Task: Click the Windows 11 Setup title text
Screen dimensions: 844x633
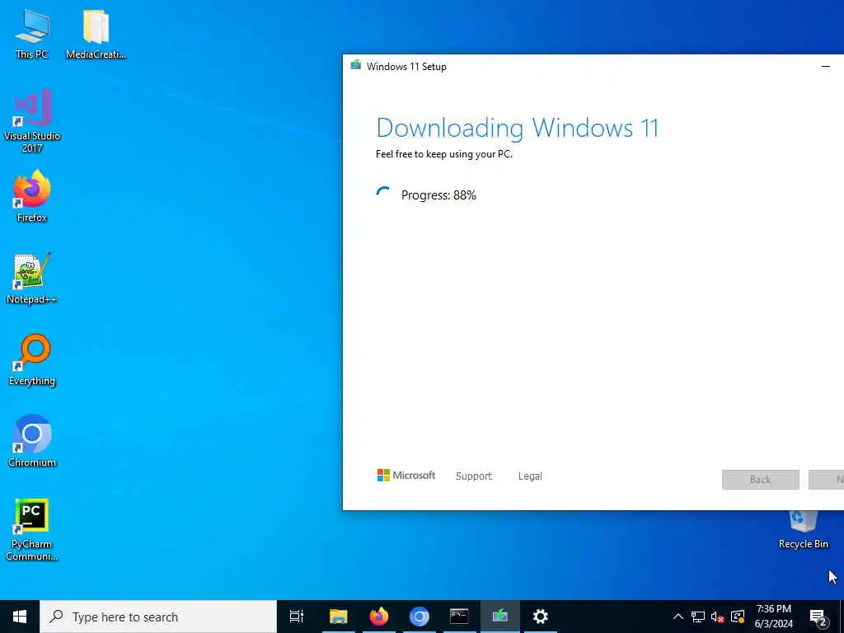Action: [x=406, y=67]
